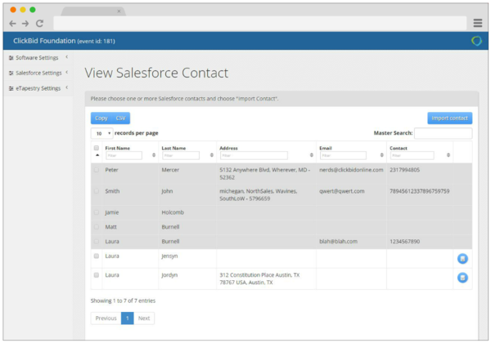Click the Master Search input field
491x343 pixels.
pos(443,133)
